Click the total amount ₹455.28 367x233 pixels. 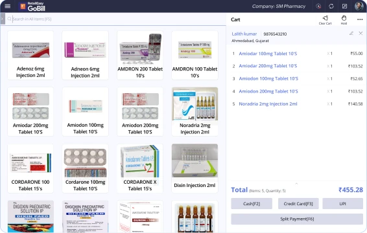pos(351,190)
